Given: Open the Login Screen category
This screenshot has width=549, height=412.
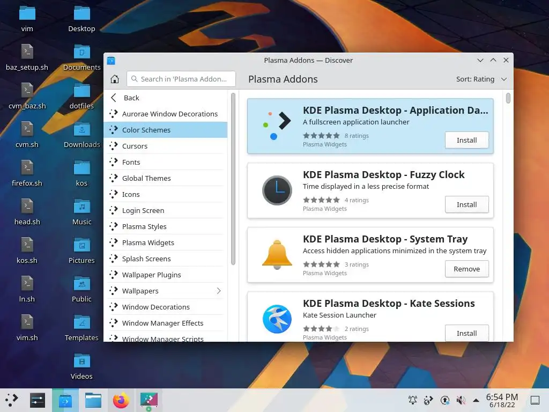Looking at the screenshot, I should [166, 210].
